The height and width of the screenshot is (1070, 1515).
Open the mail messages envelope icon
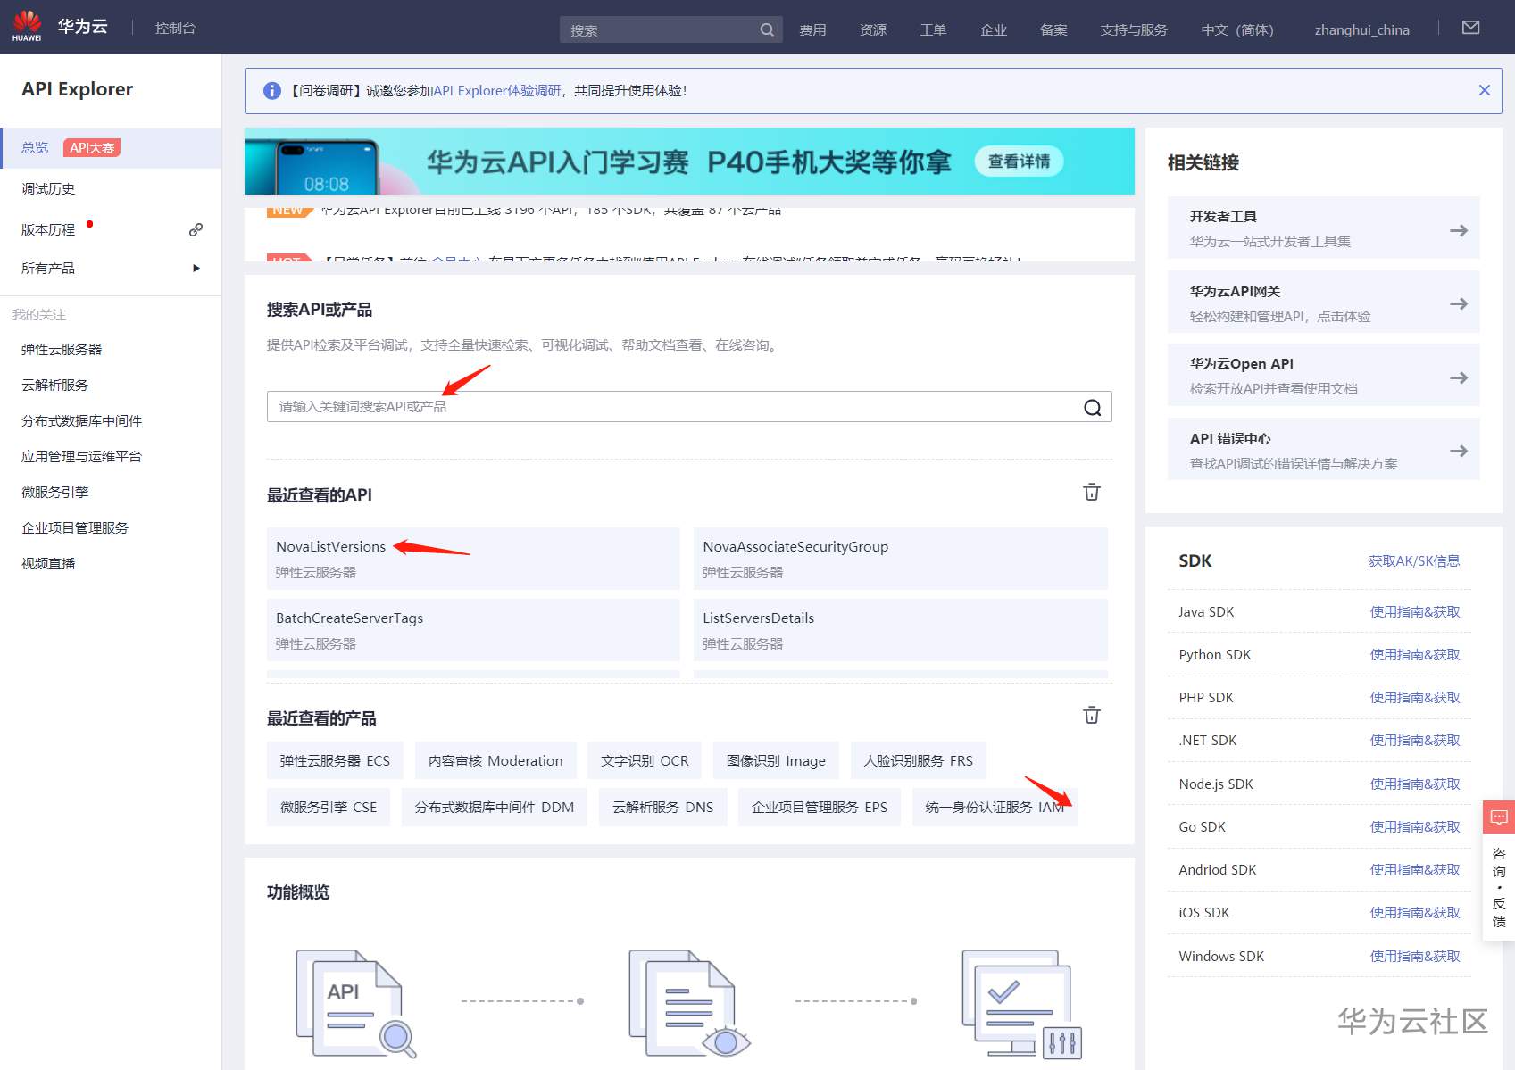coord(1471,28)
